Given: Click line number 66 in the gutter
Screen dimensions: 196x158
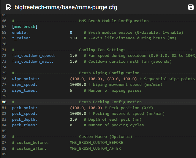Looking at the screenshot, I should pyautogui.click(x=4, y=21).
